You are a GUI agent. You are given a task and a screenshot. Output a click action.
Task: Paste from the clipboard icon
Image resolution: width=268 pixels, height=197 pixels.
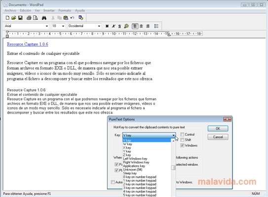click(x=66, y=18)
